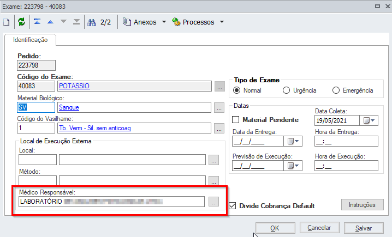Click the 2/2 record counter text

pyautogui.click(x=105, y=22)
